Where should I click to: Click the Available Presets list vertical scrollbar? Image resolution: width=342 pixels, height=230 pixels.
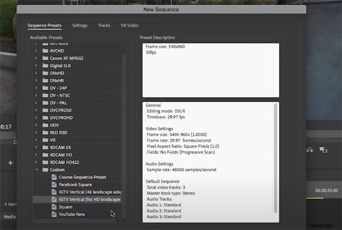click(x=124, y=135)
